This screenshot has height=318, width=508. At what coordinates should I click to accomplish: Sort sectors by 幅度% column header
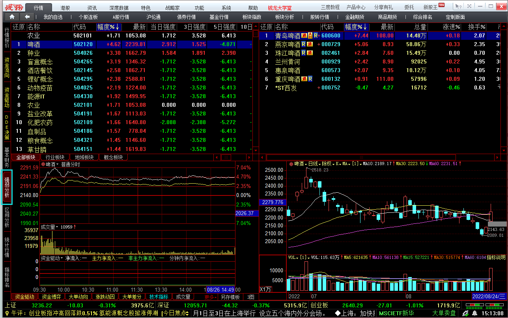click(109, 27)
